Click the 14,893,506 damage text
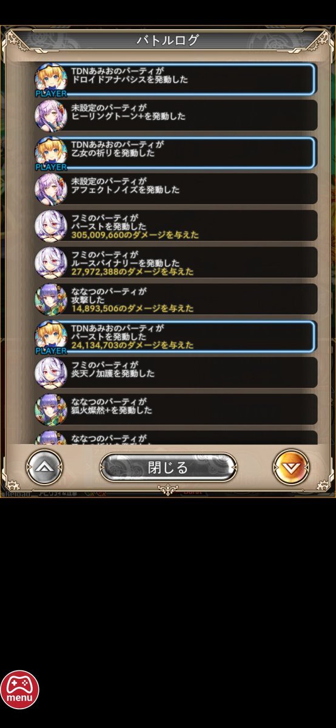This screenshot has height=728, width=336. click(132, 308)
